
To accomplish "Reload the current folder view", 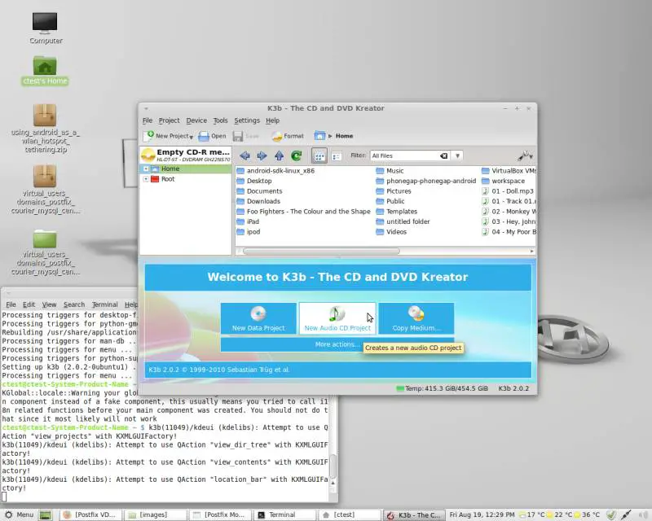I will click(297, 155).
